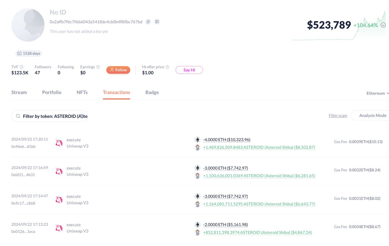This screenshot has width=389, height=246.
Task: Clear the ASTEROID token filter
Action: click(x=82, y=116)
